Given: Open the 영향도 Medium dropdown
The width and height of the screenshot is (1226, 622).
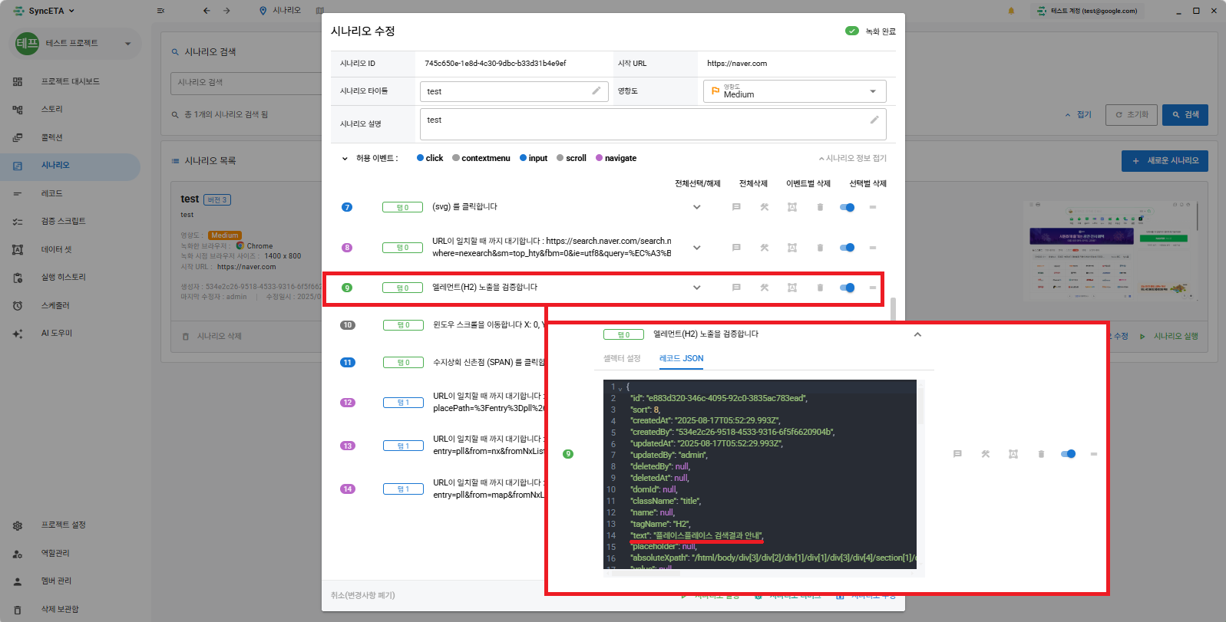Looking at the screenshot, I should [x=795, y=91].
